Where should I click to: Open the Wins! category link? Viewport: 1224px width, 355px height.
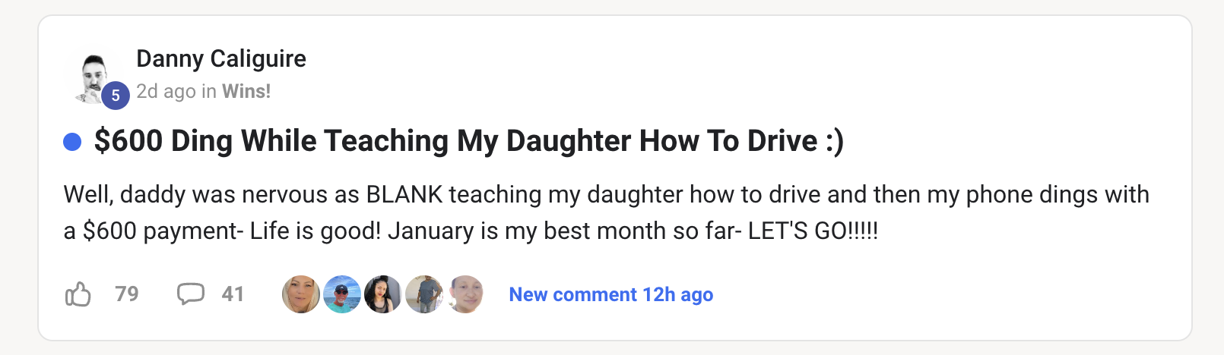246,92
